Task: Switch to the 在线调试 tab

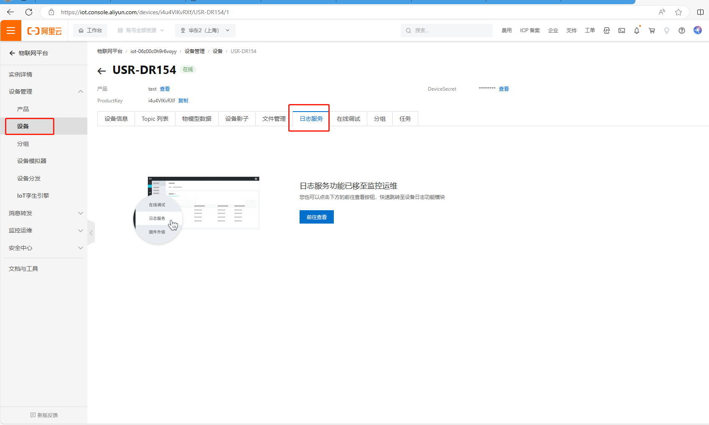Action: pos(348,119)
